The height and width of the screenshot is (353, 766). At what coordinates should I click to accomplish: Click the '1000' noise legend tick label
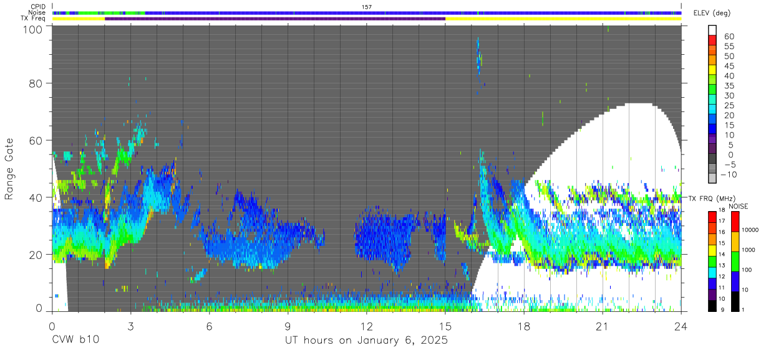click(749, 250)
